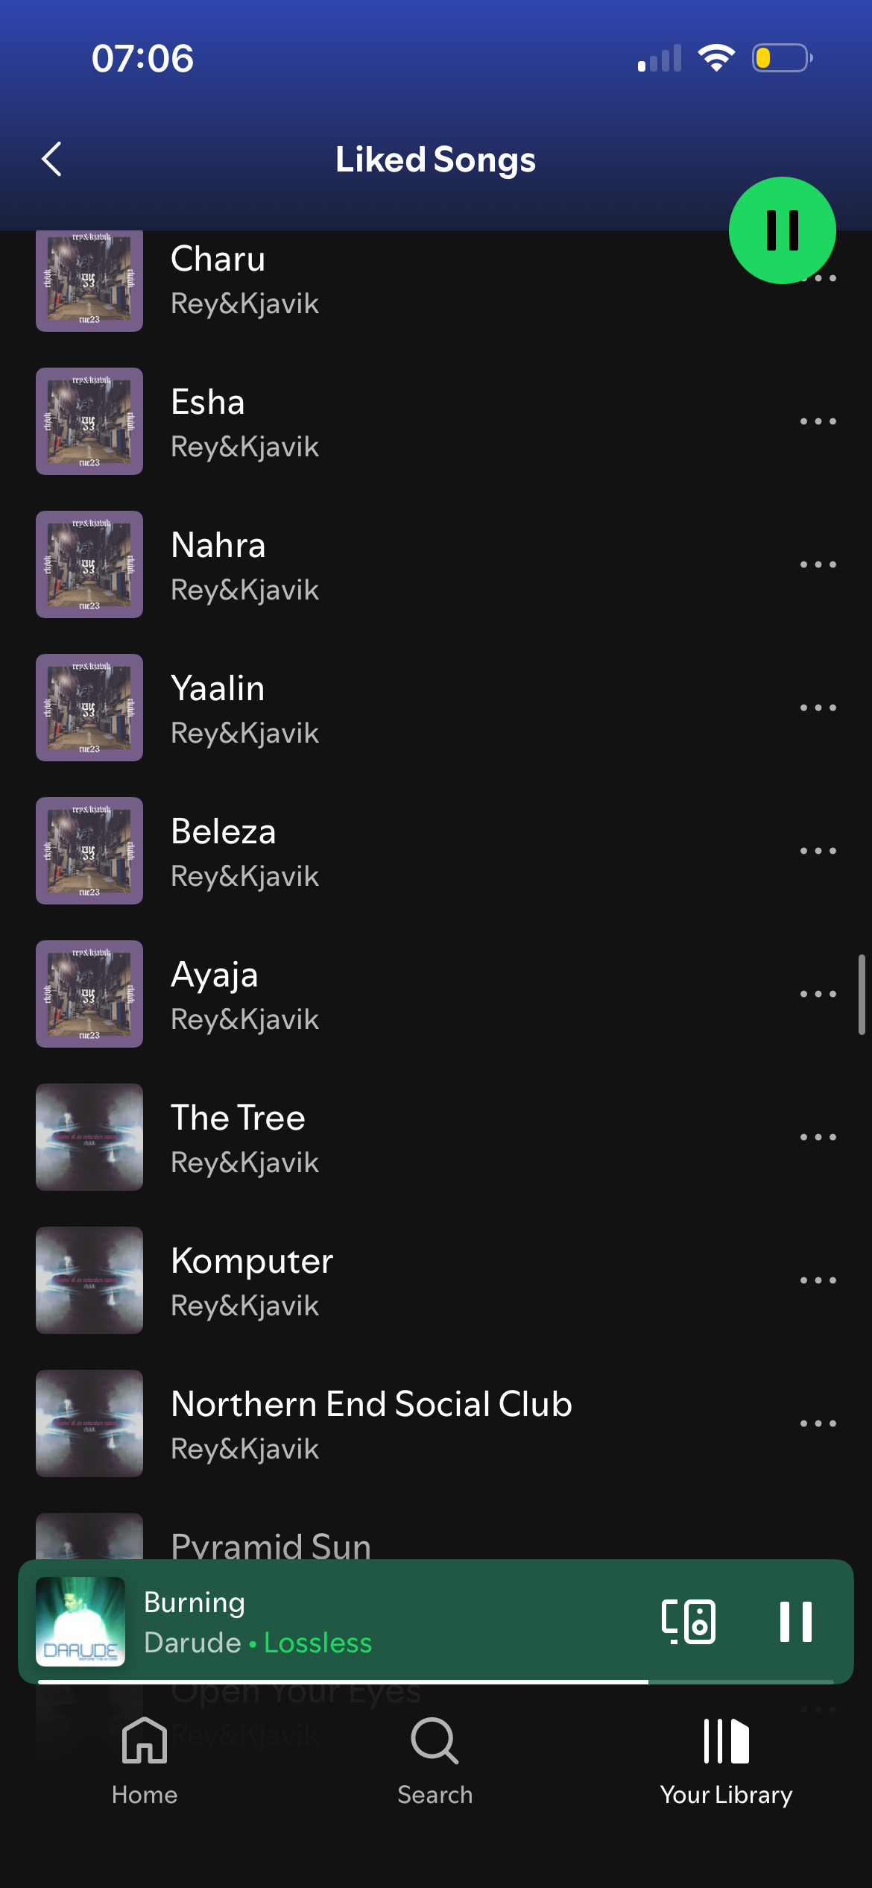This screenshot has width=872, height=1888.
Task: Click the mini player progress bar
Action: point(435,1681)
